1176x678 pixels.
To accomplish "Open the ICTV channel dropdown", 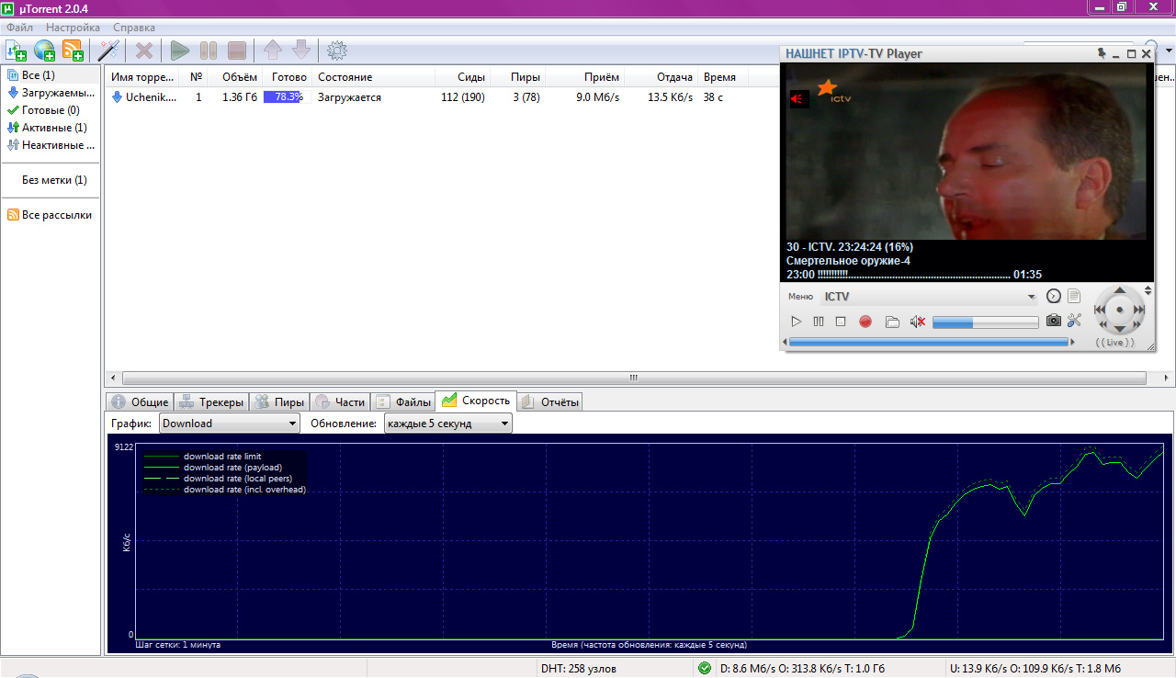I will click(930, 297).
